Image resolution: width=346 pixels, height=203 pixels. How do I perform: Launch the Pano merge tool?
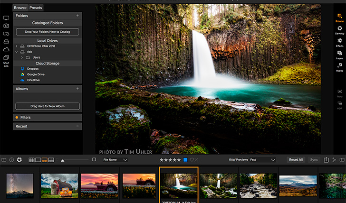click(340, 93)
